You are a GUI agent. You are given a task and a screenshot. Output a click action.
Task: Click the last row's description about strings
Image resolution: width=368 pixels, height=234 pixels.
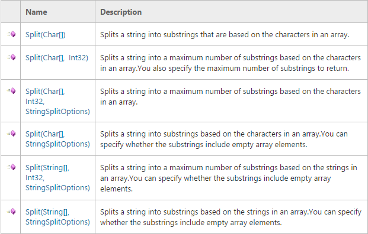[231, 217]
